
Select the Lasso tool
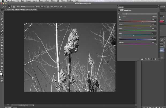pos(2,19)
